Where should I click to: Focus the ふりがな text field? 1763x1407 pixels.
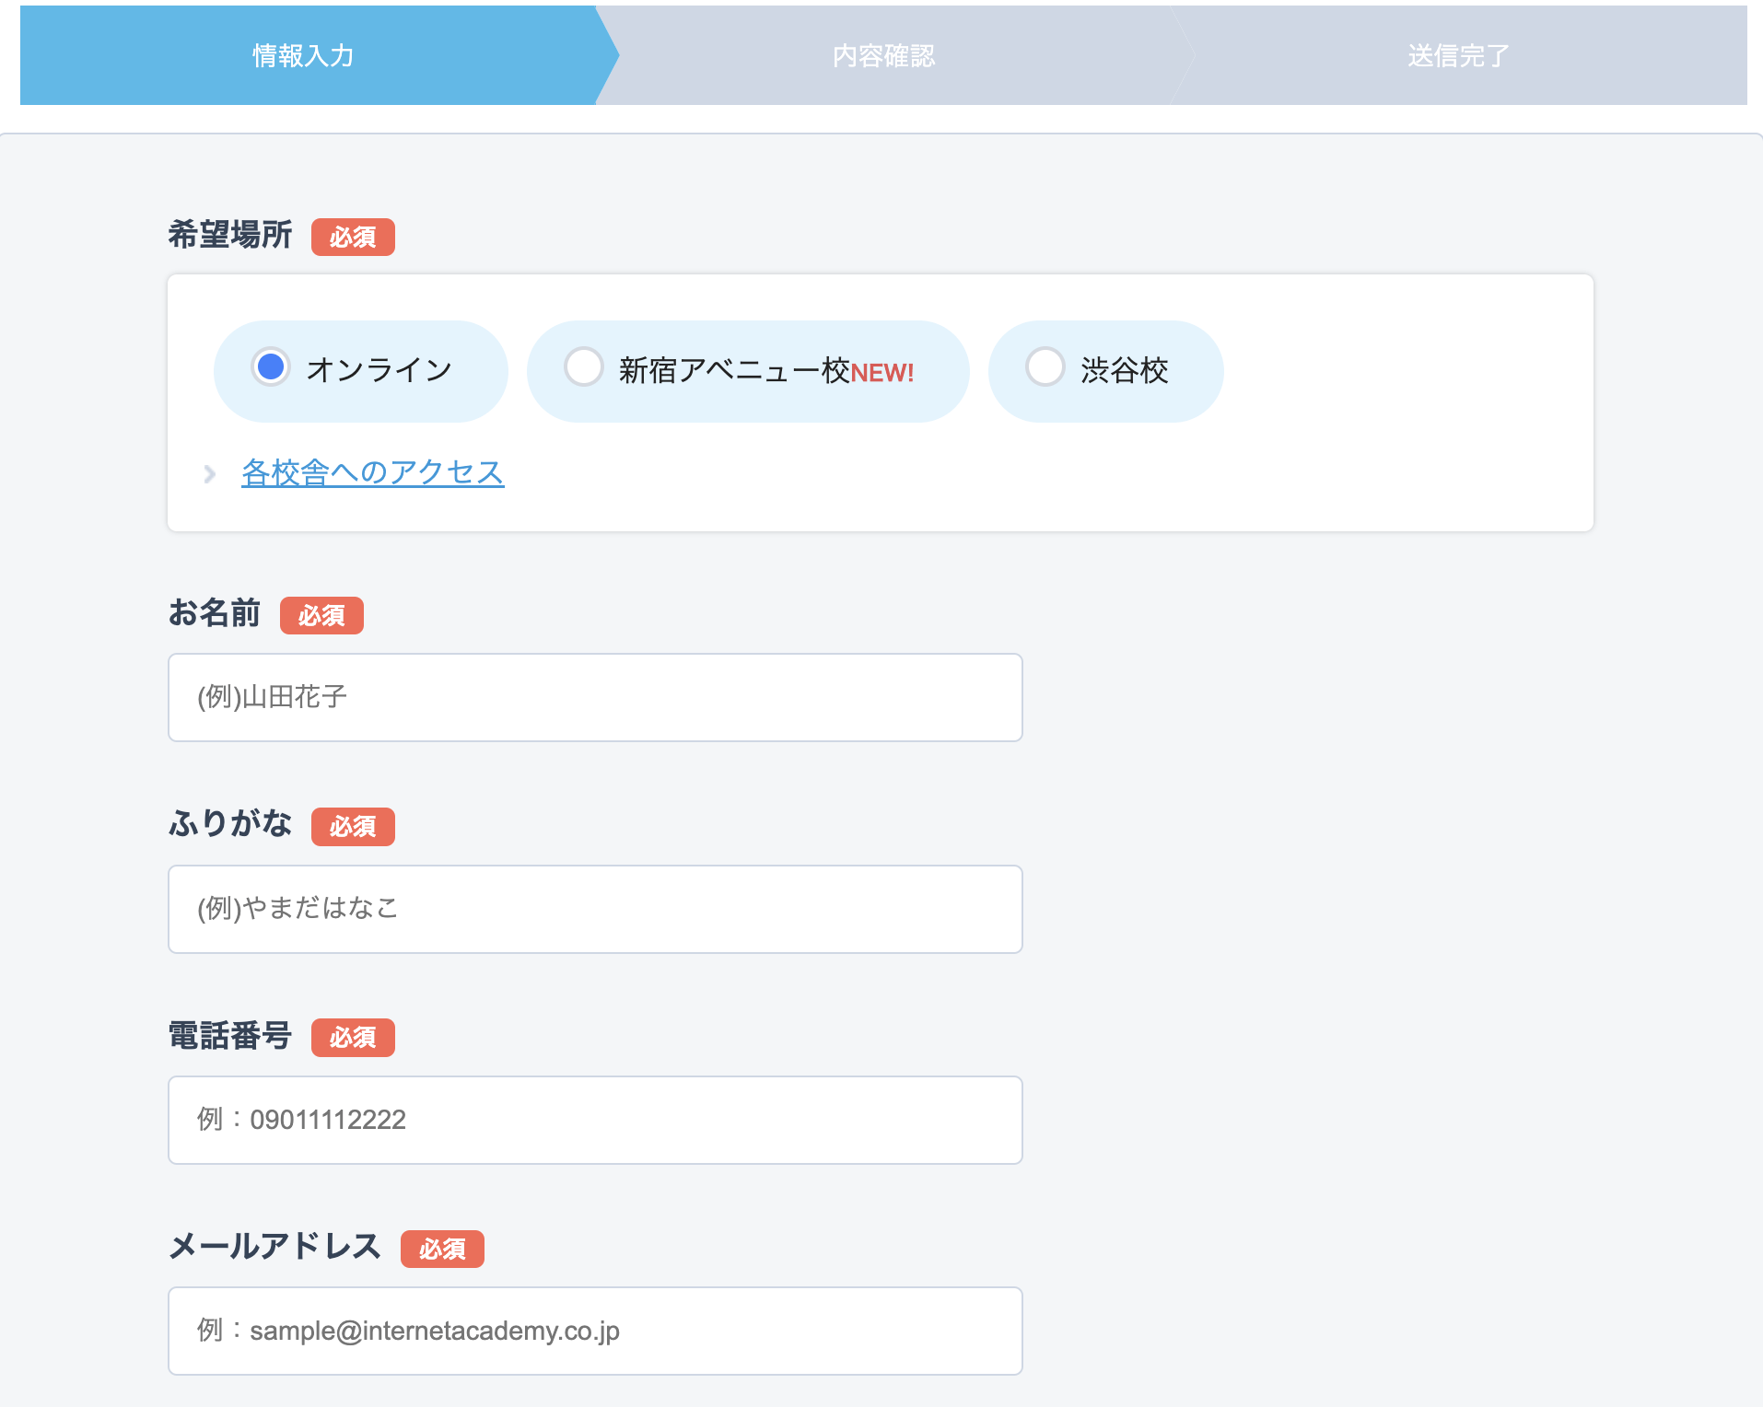pyautogui.click(x=594, y=909)
